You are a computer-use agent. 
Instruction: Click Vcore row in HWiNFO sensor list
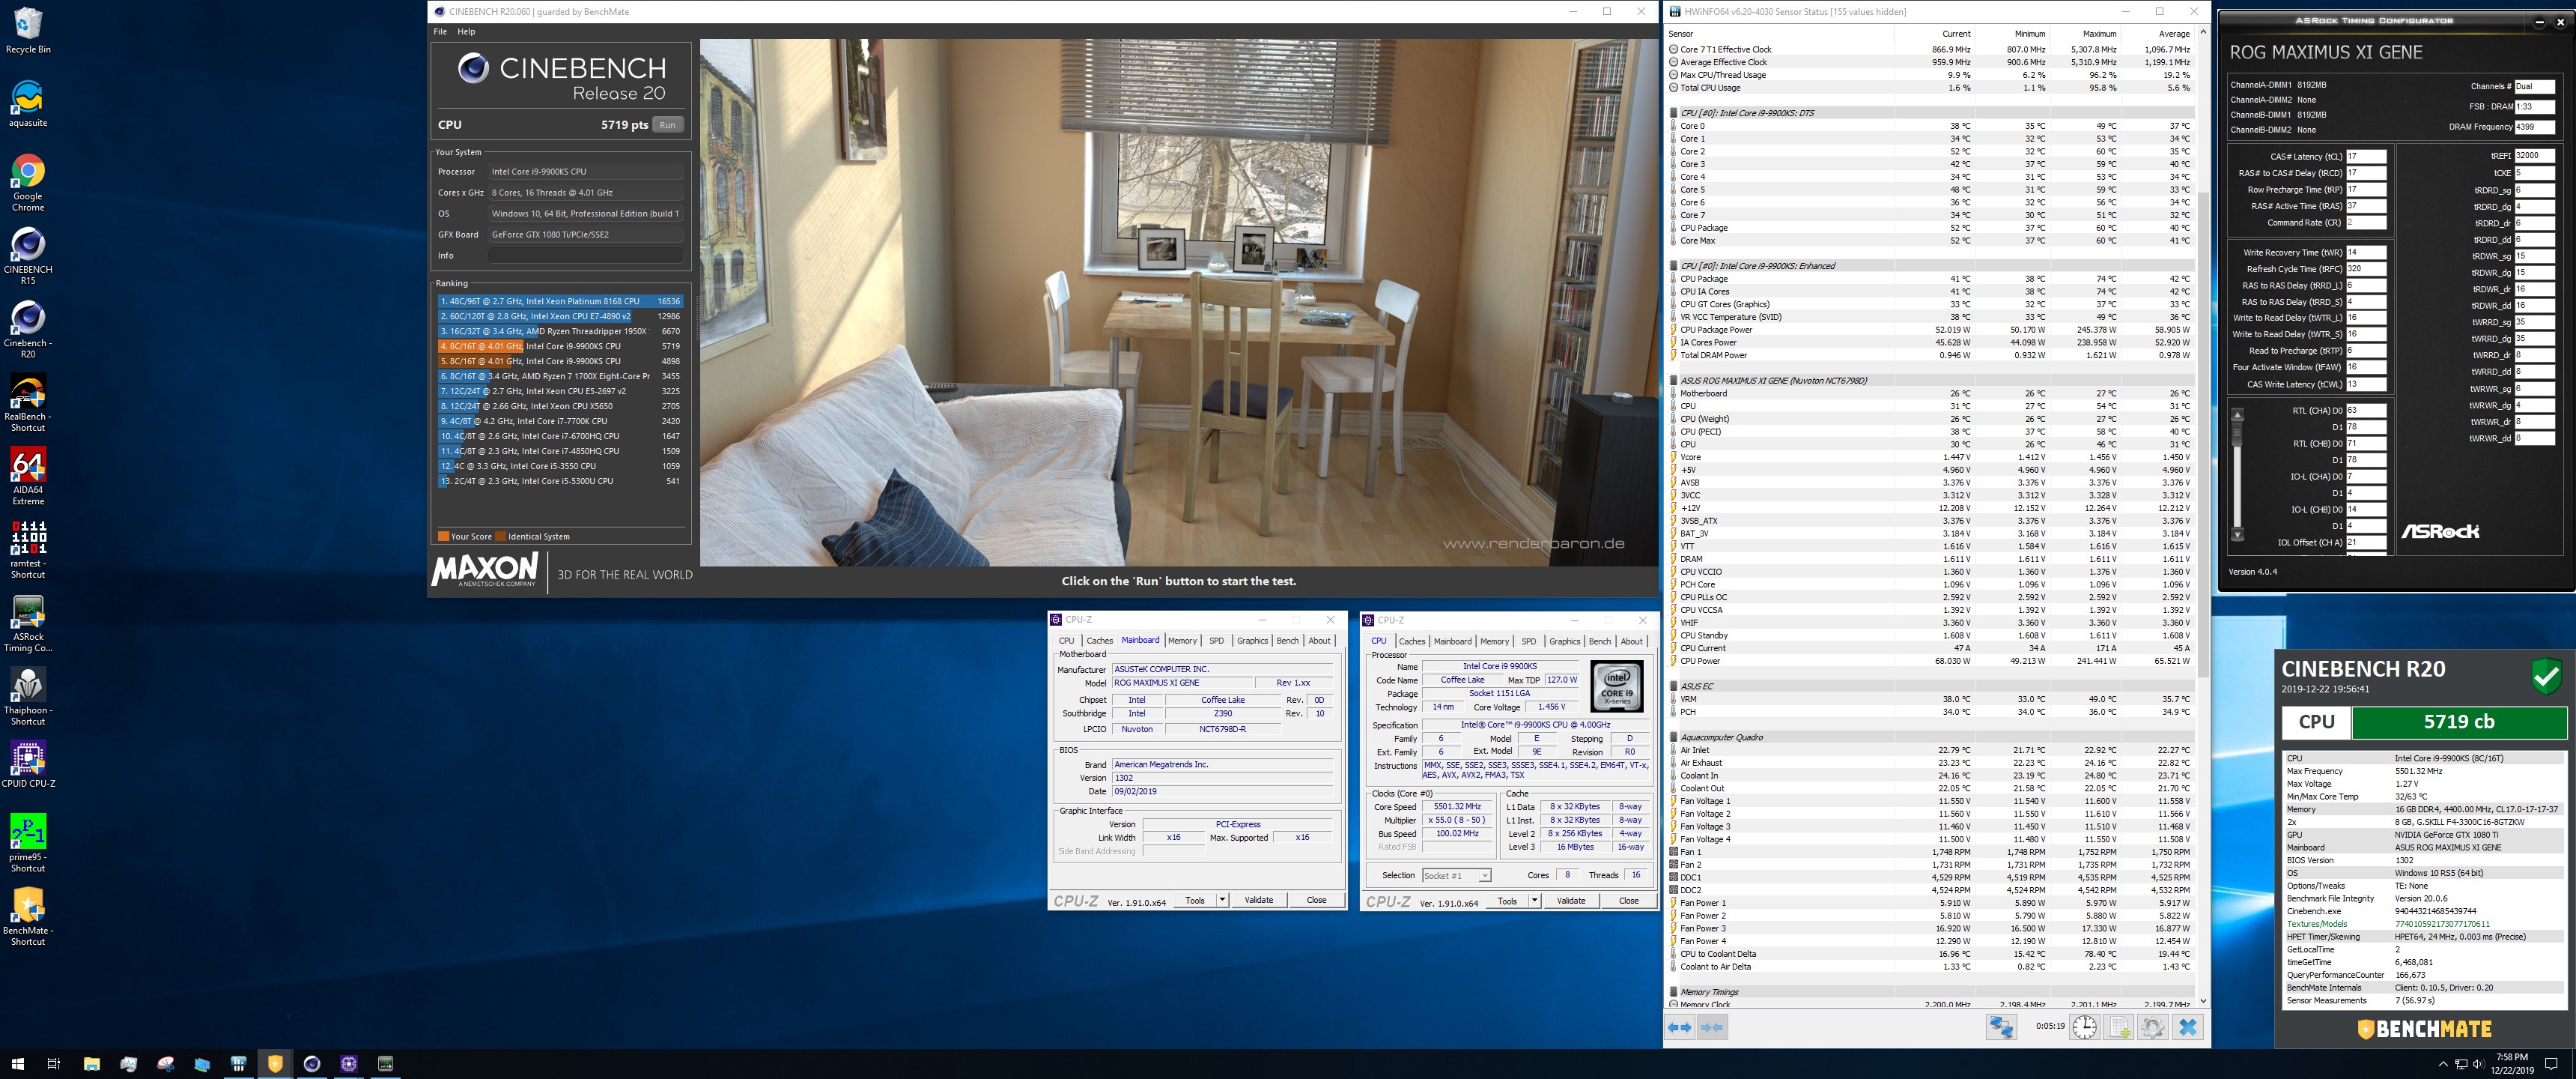1930,457
